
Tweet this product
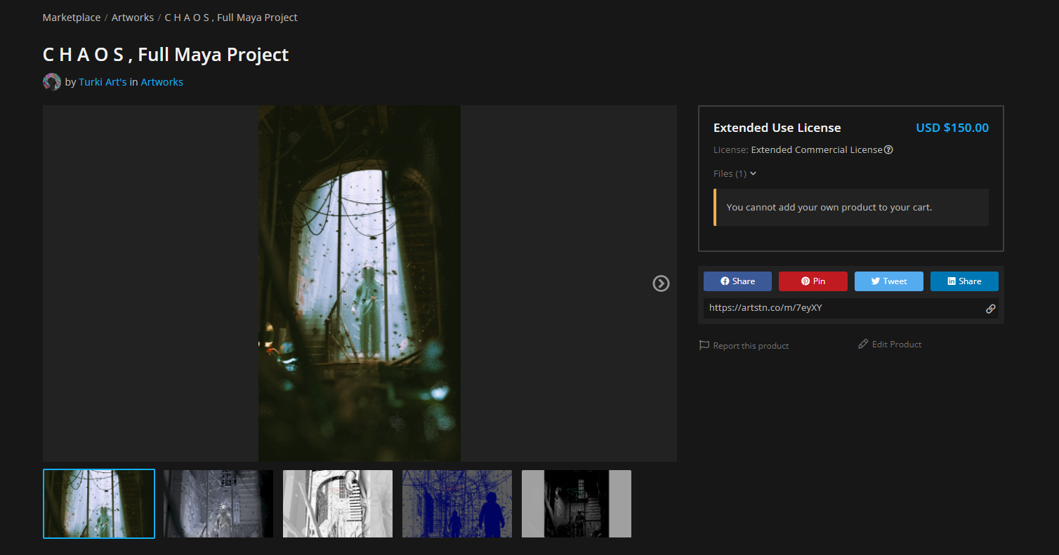coord(889,281)
